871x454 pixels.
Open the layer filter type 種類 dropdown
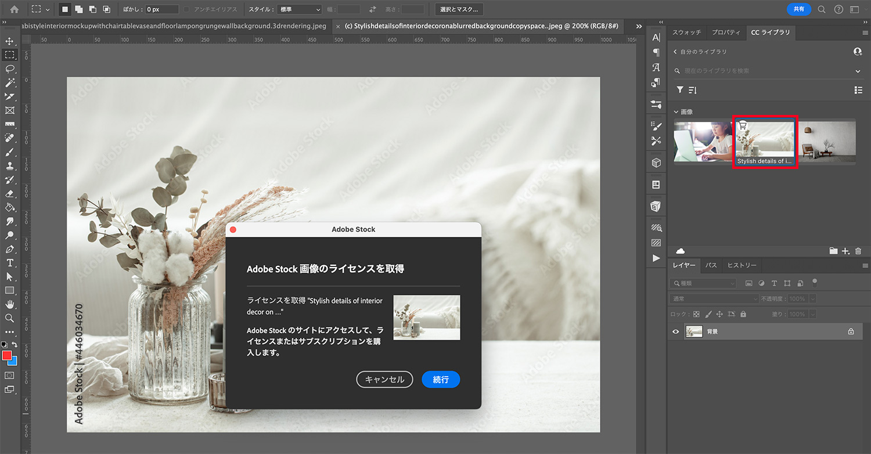pos(703,283)
